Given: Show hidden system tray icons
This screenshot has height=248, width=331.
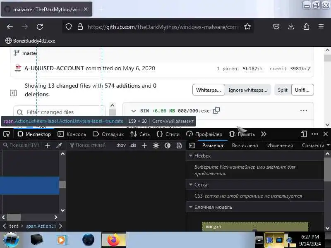Looking at the screenshot, I should point(259,240).
